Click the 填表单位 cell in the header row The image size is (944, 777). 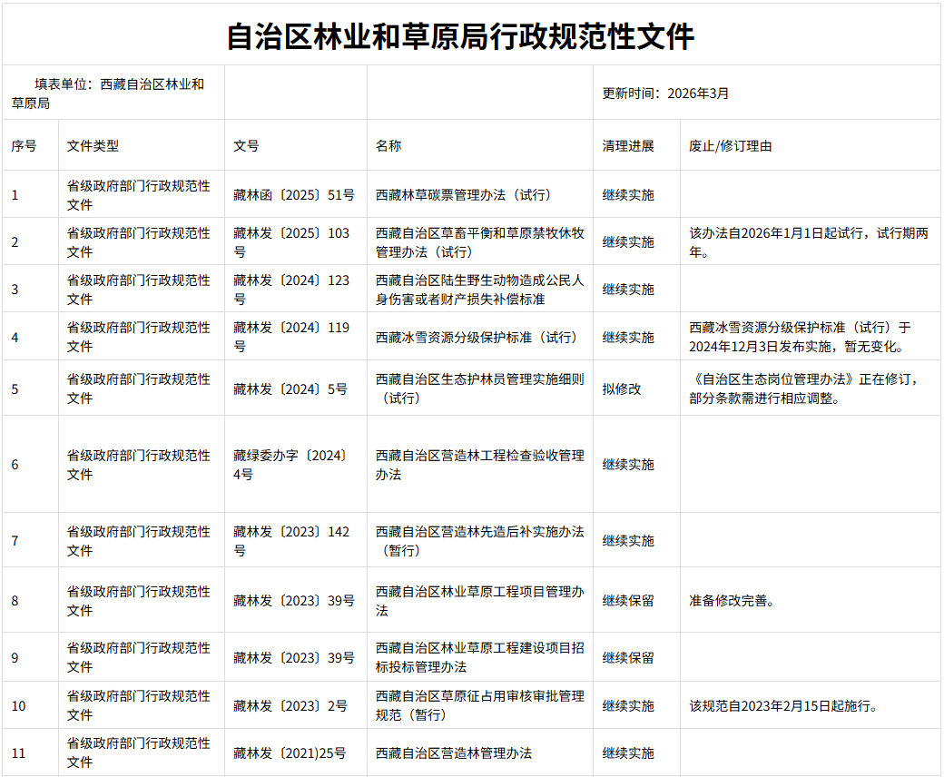113,93
